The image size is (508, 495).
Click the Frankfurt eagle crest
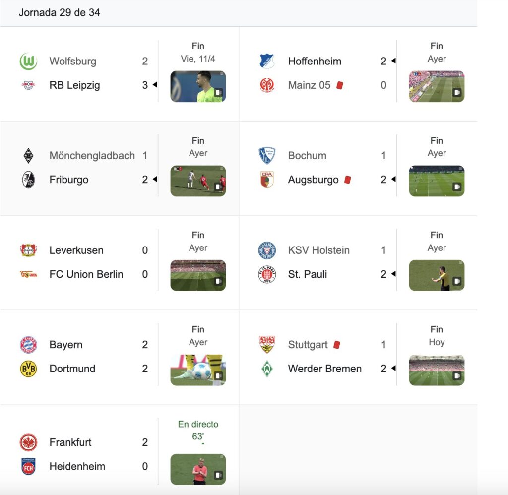tap(28, 442)
